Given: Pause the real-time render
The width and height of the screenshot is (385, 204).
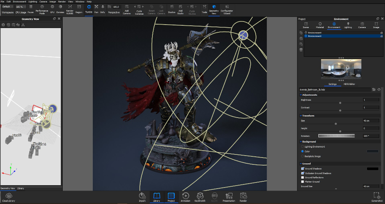Looking at the screenshot, I should pyautogui.click(x=31, y=9).
